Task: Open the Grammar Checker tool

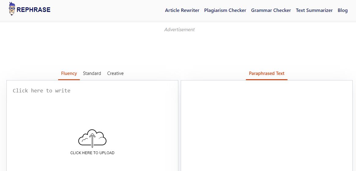Action: coord(271,10)
